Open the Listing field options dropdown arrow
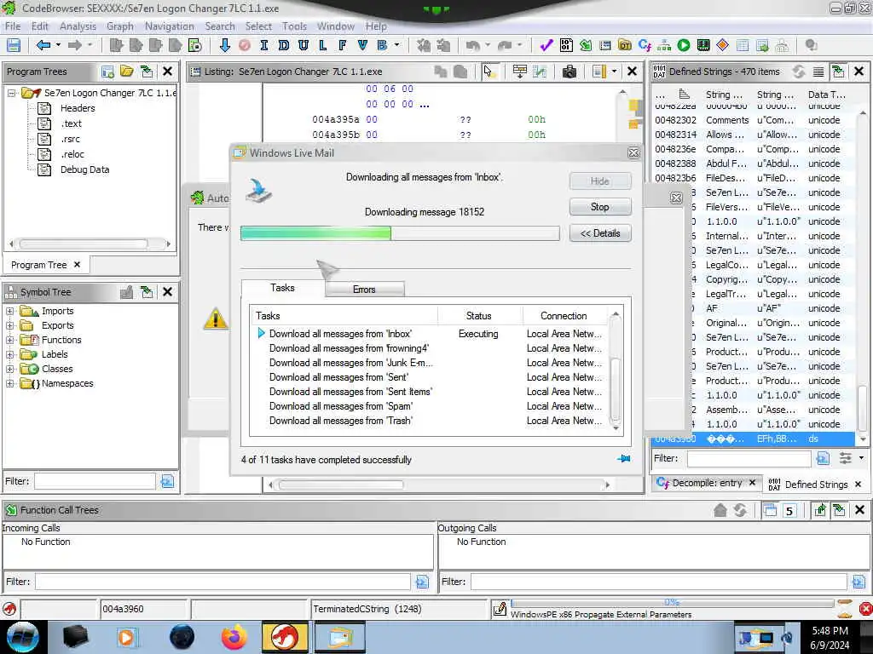Screen dimensions: 873x654 (x=614, y=72)
